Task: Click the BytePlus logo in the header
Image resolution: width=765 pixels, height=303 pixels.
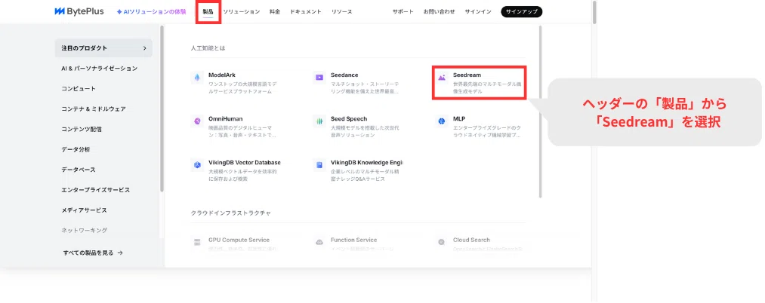Action: [79, 12]
